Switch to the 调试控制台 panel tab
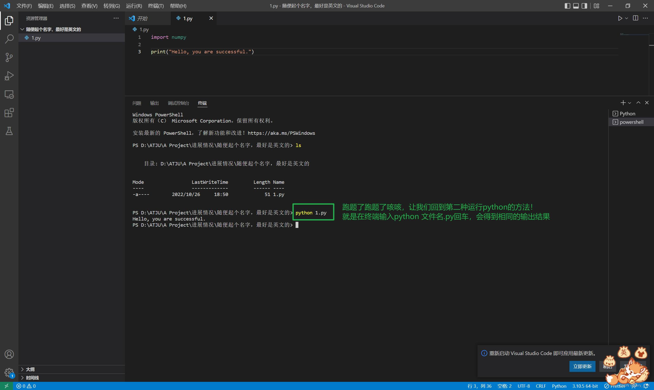 (178, 103)
